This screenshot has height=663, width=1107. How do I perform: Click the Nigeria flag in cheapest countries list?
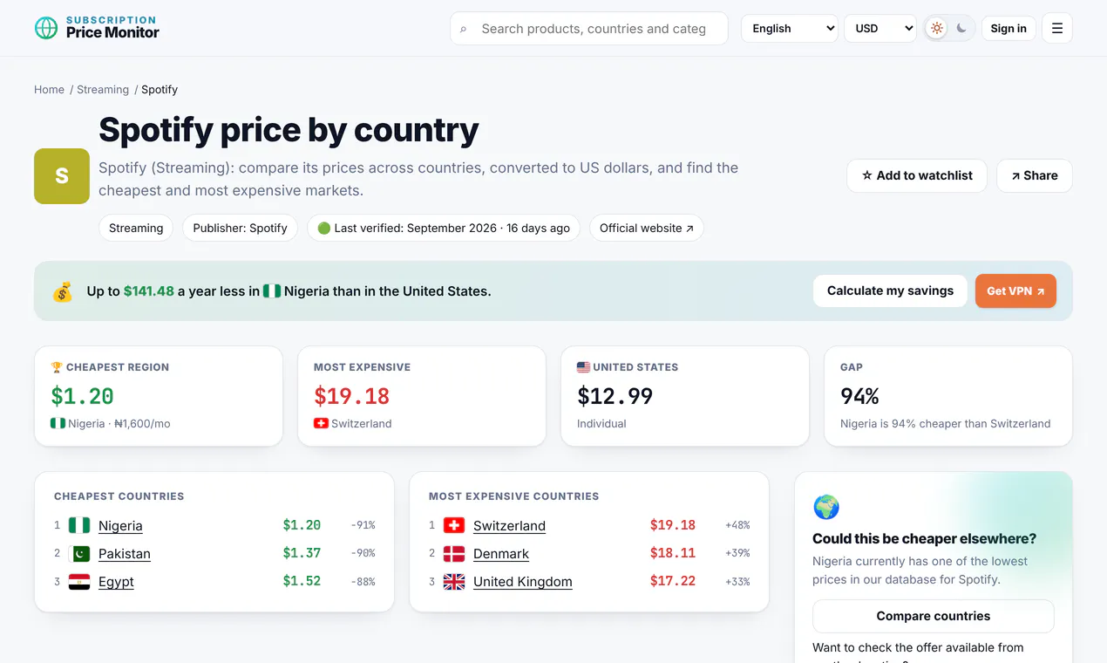pos(79,525)
